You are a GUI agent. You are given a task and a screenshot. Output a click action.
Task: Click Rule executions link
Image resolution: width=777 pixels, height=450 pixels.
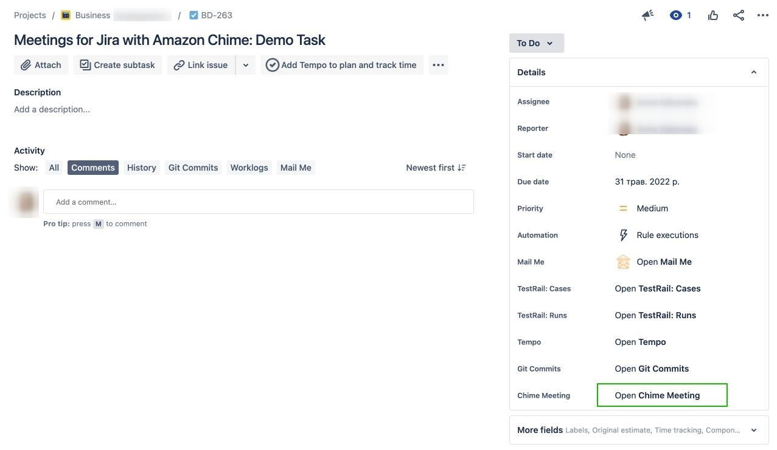click(x=667, y=235)
